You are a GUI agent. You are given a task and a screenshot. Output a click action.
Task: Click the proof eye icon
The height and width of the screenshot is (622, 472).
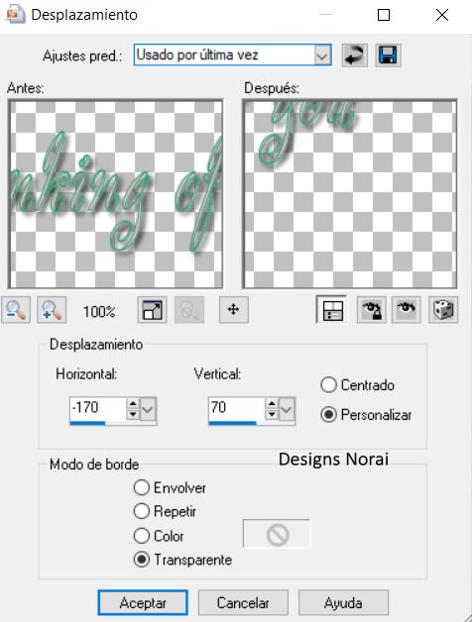pyautogui.click(x=406, y=310)
